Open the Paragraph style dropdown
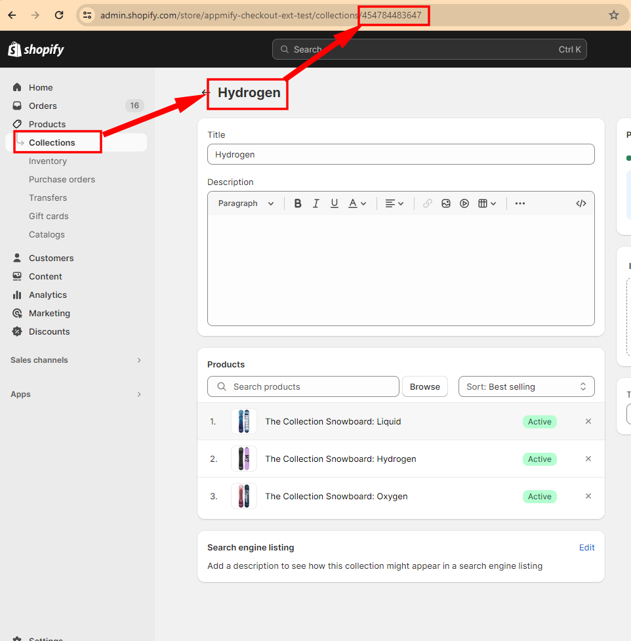The height and width of the screenshot is (641, 631). click(246, 203)
